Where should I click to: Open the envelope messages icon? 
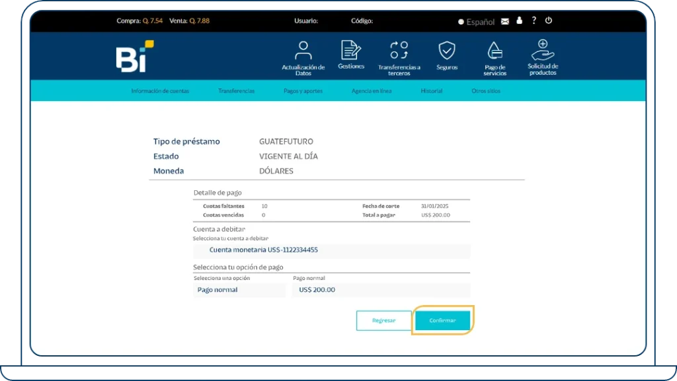pos(505,22)
